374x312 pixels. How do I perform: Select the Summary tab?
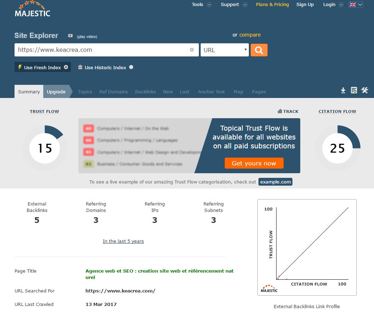pyautogui.click(x=29, y=92)
